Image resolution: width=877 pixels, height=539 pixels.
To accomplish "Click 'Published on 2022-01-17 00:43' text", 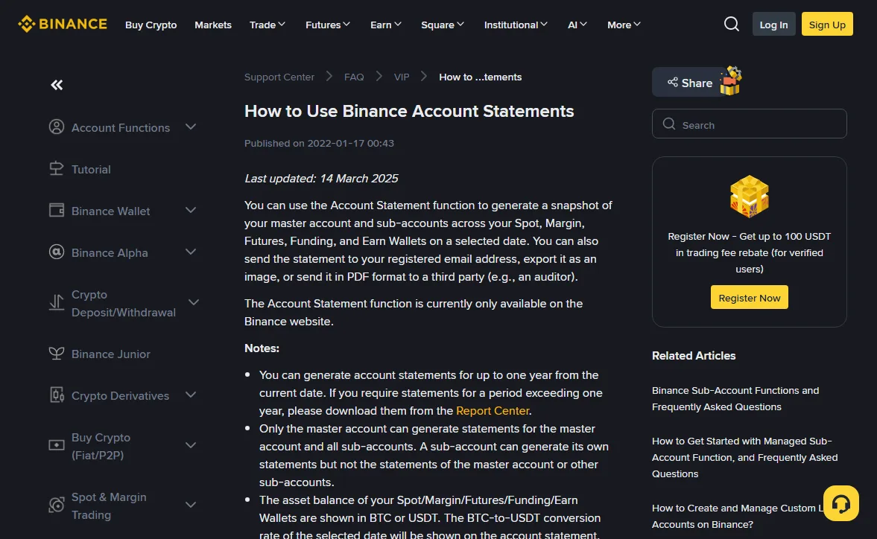I will point(319,143).
